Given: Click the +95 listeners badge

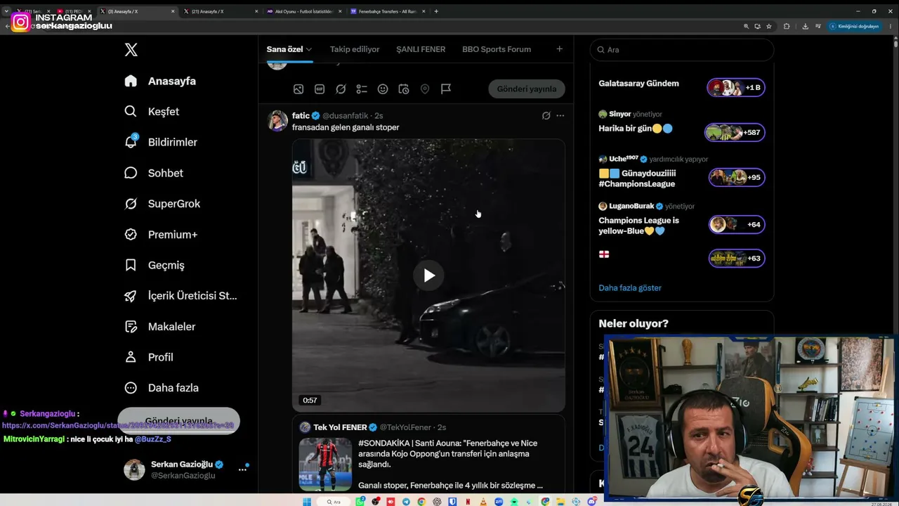Looking at the screenshot, I should click(x=737, y=177).
